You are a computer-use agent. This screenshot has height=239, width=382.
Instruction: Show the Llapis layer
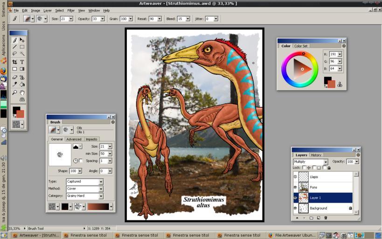coord(295,177)
